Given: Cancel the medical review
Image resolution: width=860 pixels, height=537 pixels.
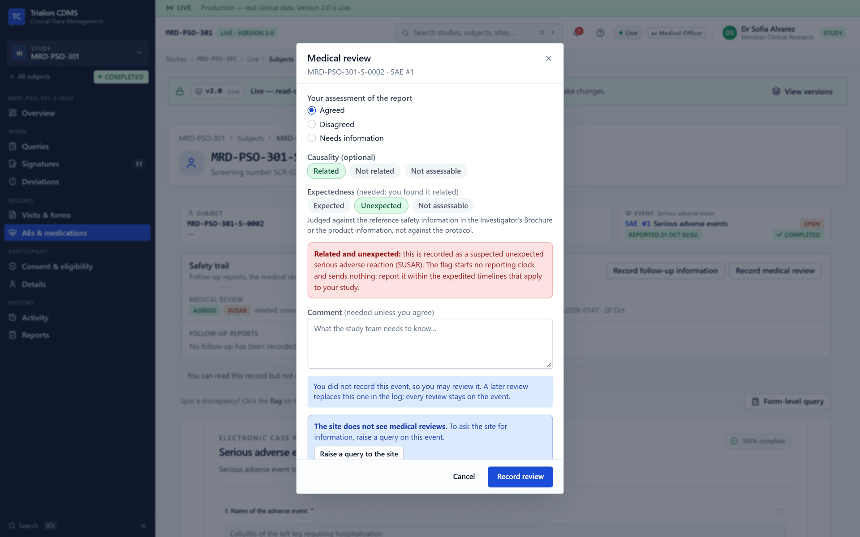Looking at the screenshot, I should [464, 477].
